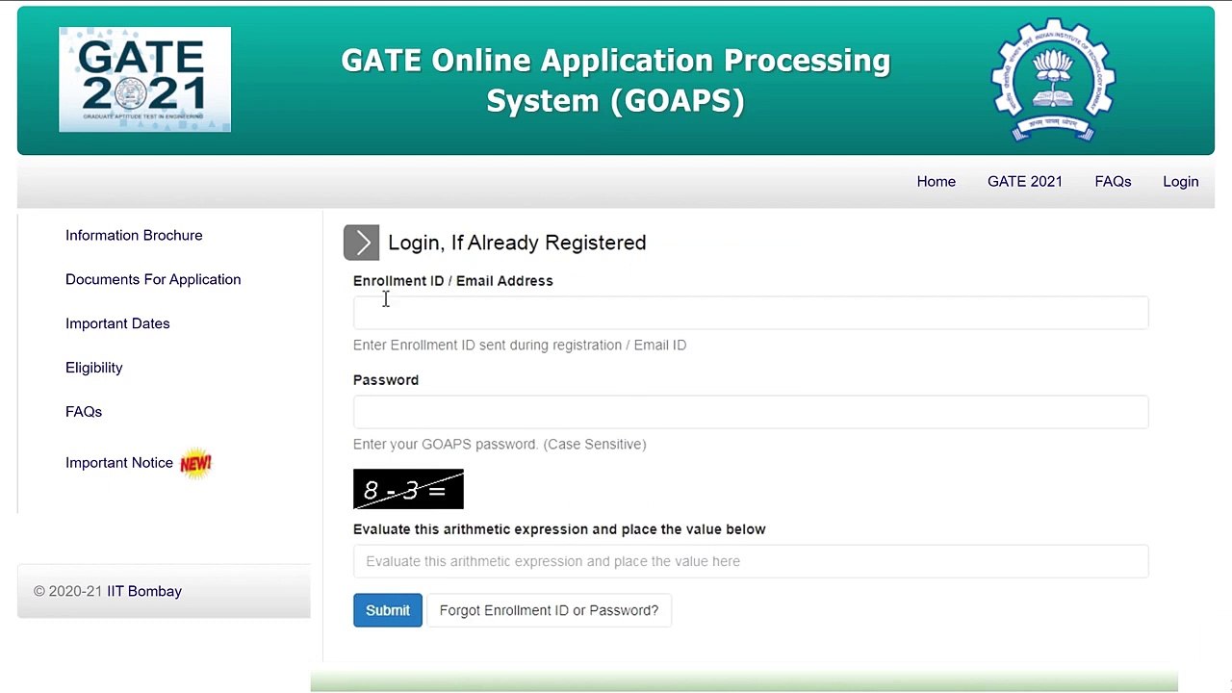Click the IIT Bombay gear emblem

pyautogui.click(x=1053, y=80)
